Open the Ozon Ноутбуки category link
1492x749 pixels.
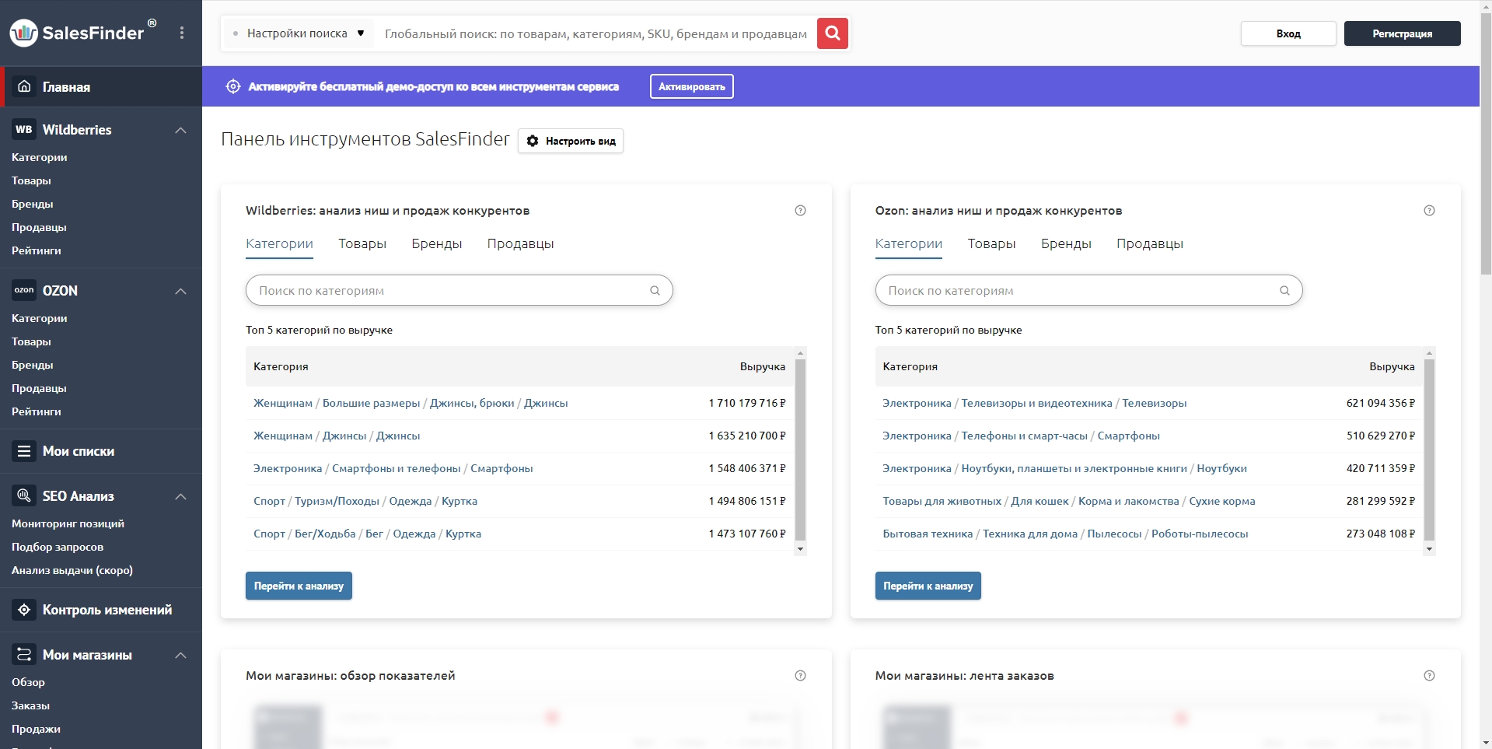pyautogui.click(x=1221, y=468)
